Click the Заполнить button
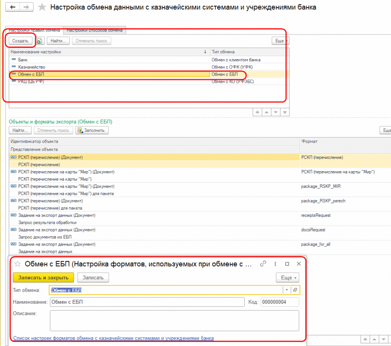 coord(92,130)
